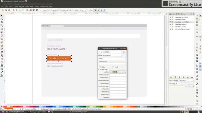This screenshot has height=113, width=202.
Task: Open the Extensions menu
Action: click(x=44, y=7)
